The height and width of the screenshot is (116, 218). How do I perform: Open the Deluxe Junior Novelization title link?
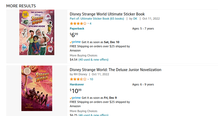coord(115,70)
